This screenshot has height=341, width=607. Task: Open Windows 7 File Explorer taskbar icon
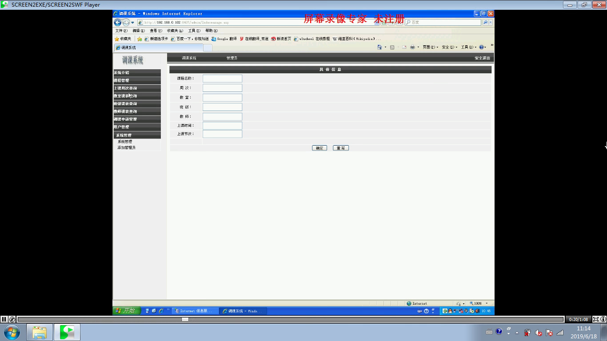(40, 332)
